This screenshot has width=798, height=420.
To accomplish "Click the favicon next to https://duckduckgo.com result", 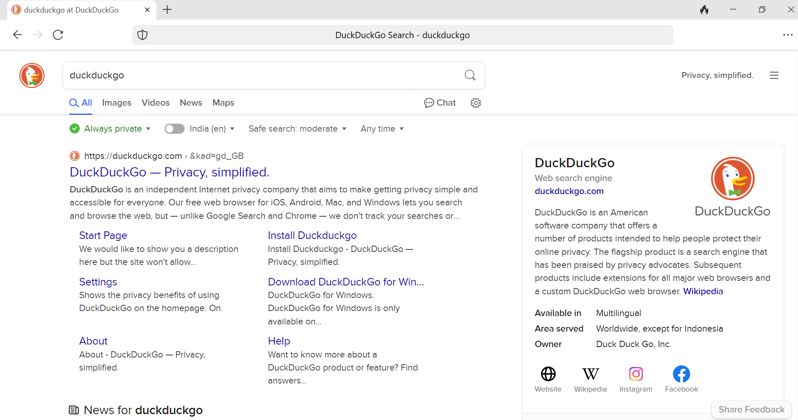I will tap(75, 156).
